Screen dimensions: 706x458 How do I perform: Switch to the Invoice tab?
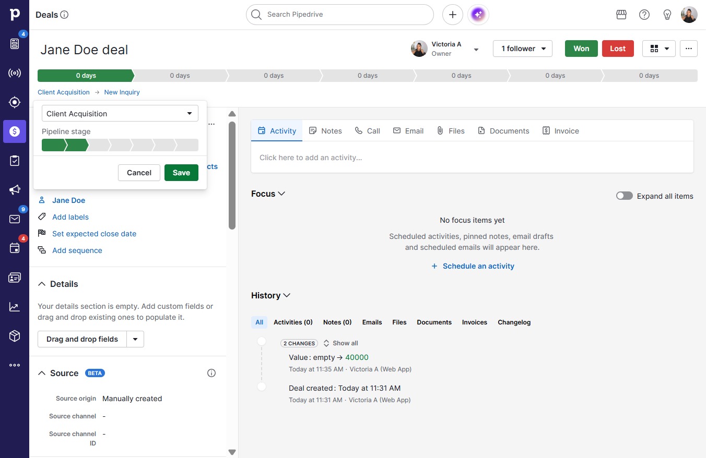[x=561, y=131]
